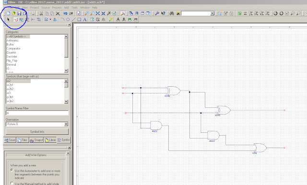Click the yellow check mark icon
This screenshot has height=185, width=307.
point(110,19)
